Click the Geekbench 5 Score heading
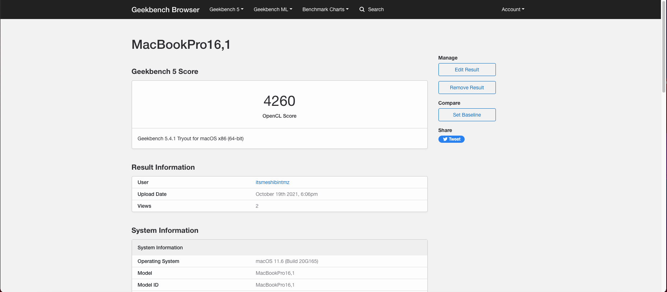Image resolution: width=667 pixels, height=292 pixels. [x=165, y=71]
